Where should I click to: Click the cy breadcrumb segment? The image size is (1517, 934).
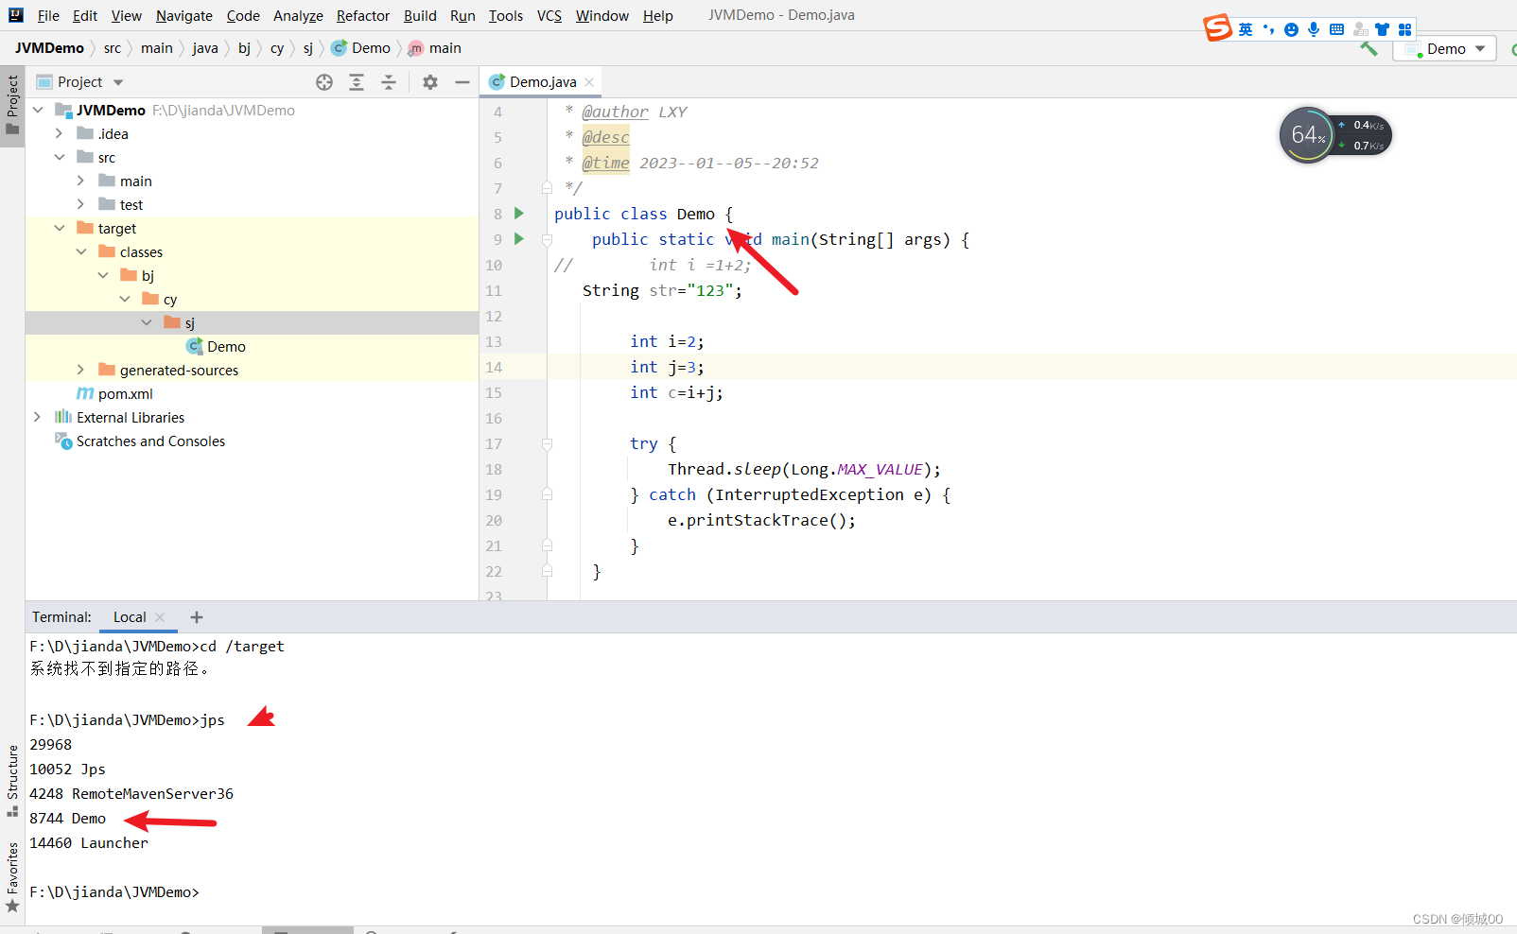tap(277, 48)
